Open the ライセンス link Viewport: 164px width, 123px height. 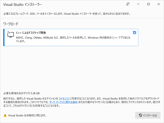(x=64, y=98)
